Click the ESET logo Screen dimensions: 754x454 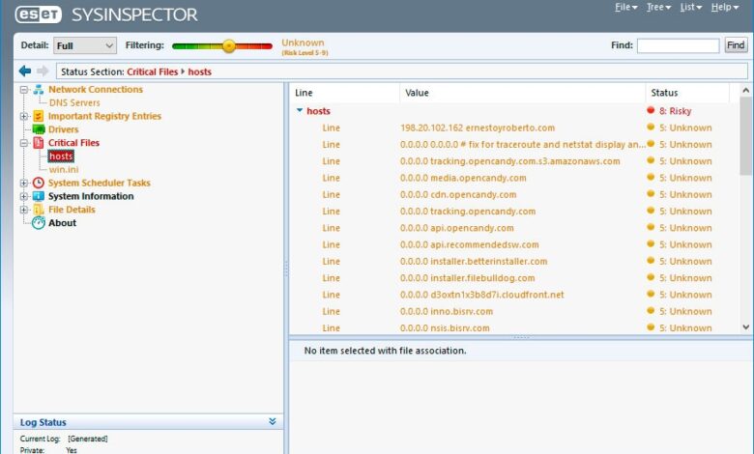39,14
